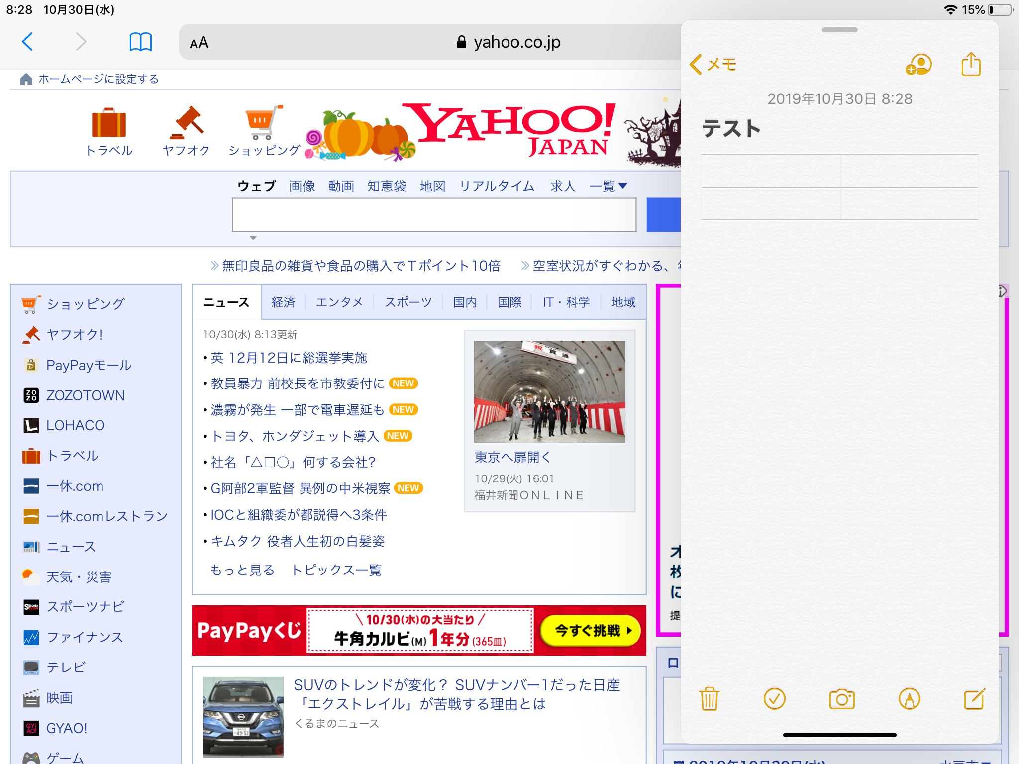1019x764 pixels.
Task: Expand the 一覧 dropdown
Action: (608, 186)
